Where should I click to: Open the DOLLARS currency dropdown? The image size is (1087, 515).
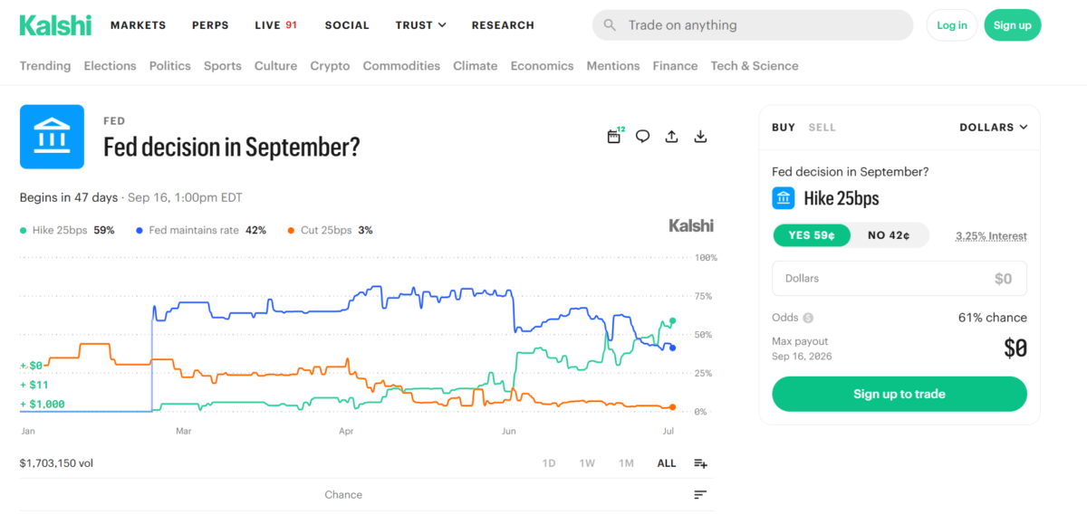[994, 128]
